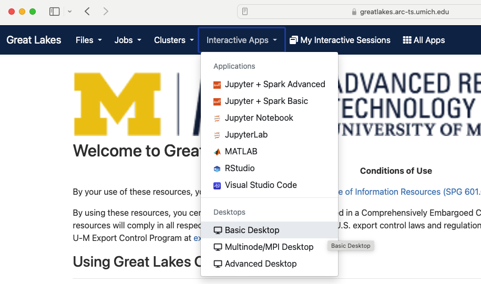Click the Advanced Desktop monitor icon

[x=218, y=264]
